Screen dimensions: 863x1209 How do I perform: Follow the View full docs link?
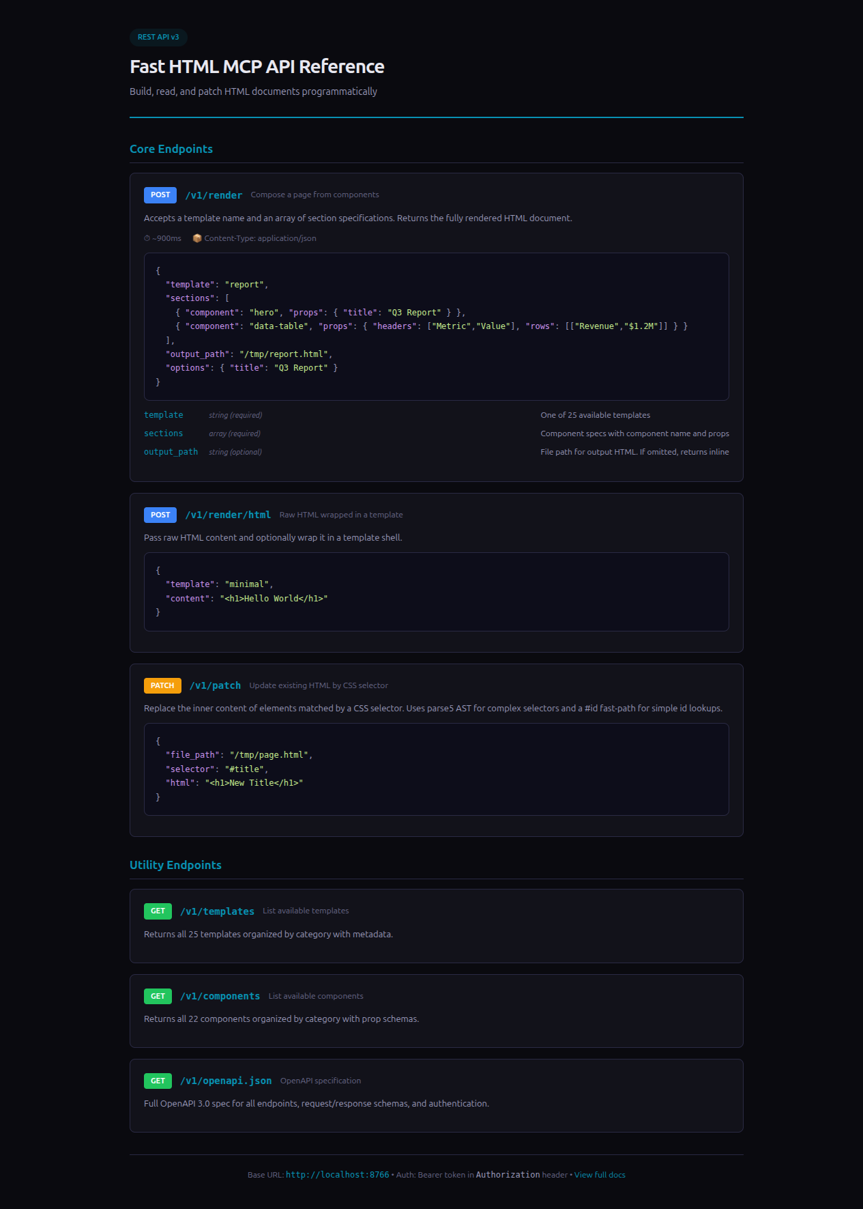600,1175
